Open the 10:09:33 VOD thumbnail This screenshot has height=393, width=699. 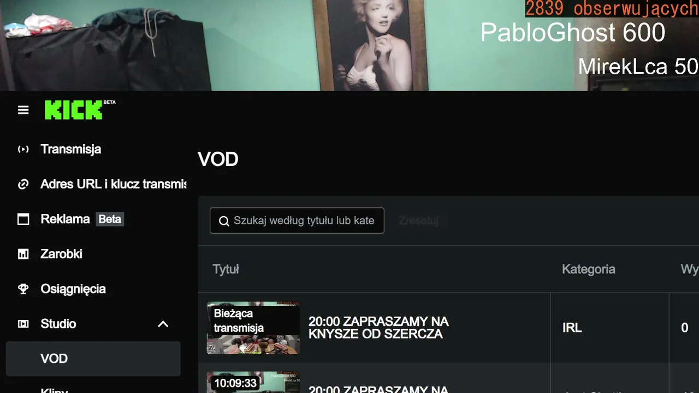[253, 382]
